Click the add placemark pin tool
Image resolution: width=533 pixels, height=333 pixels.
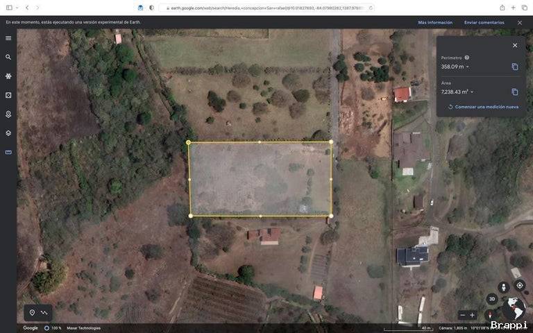32,313
